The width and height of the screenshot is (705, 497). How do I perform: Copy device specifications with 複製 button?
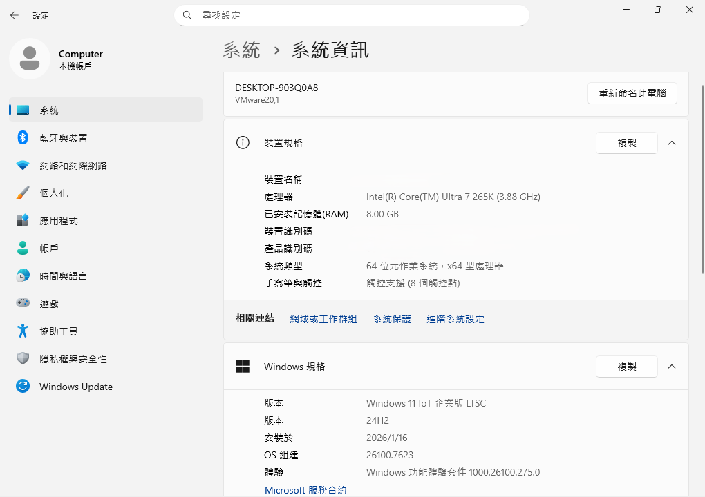626,143
